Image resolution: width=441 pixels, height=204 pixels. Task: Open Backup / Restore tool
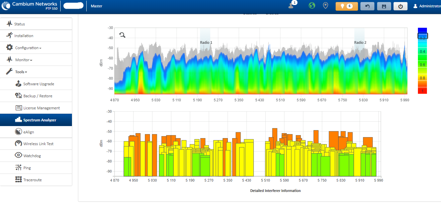(37, 96)
